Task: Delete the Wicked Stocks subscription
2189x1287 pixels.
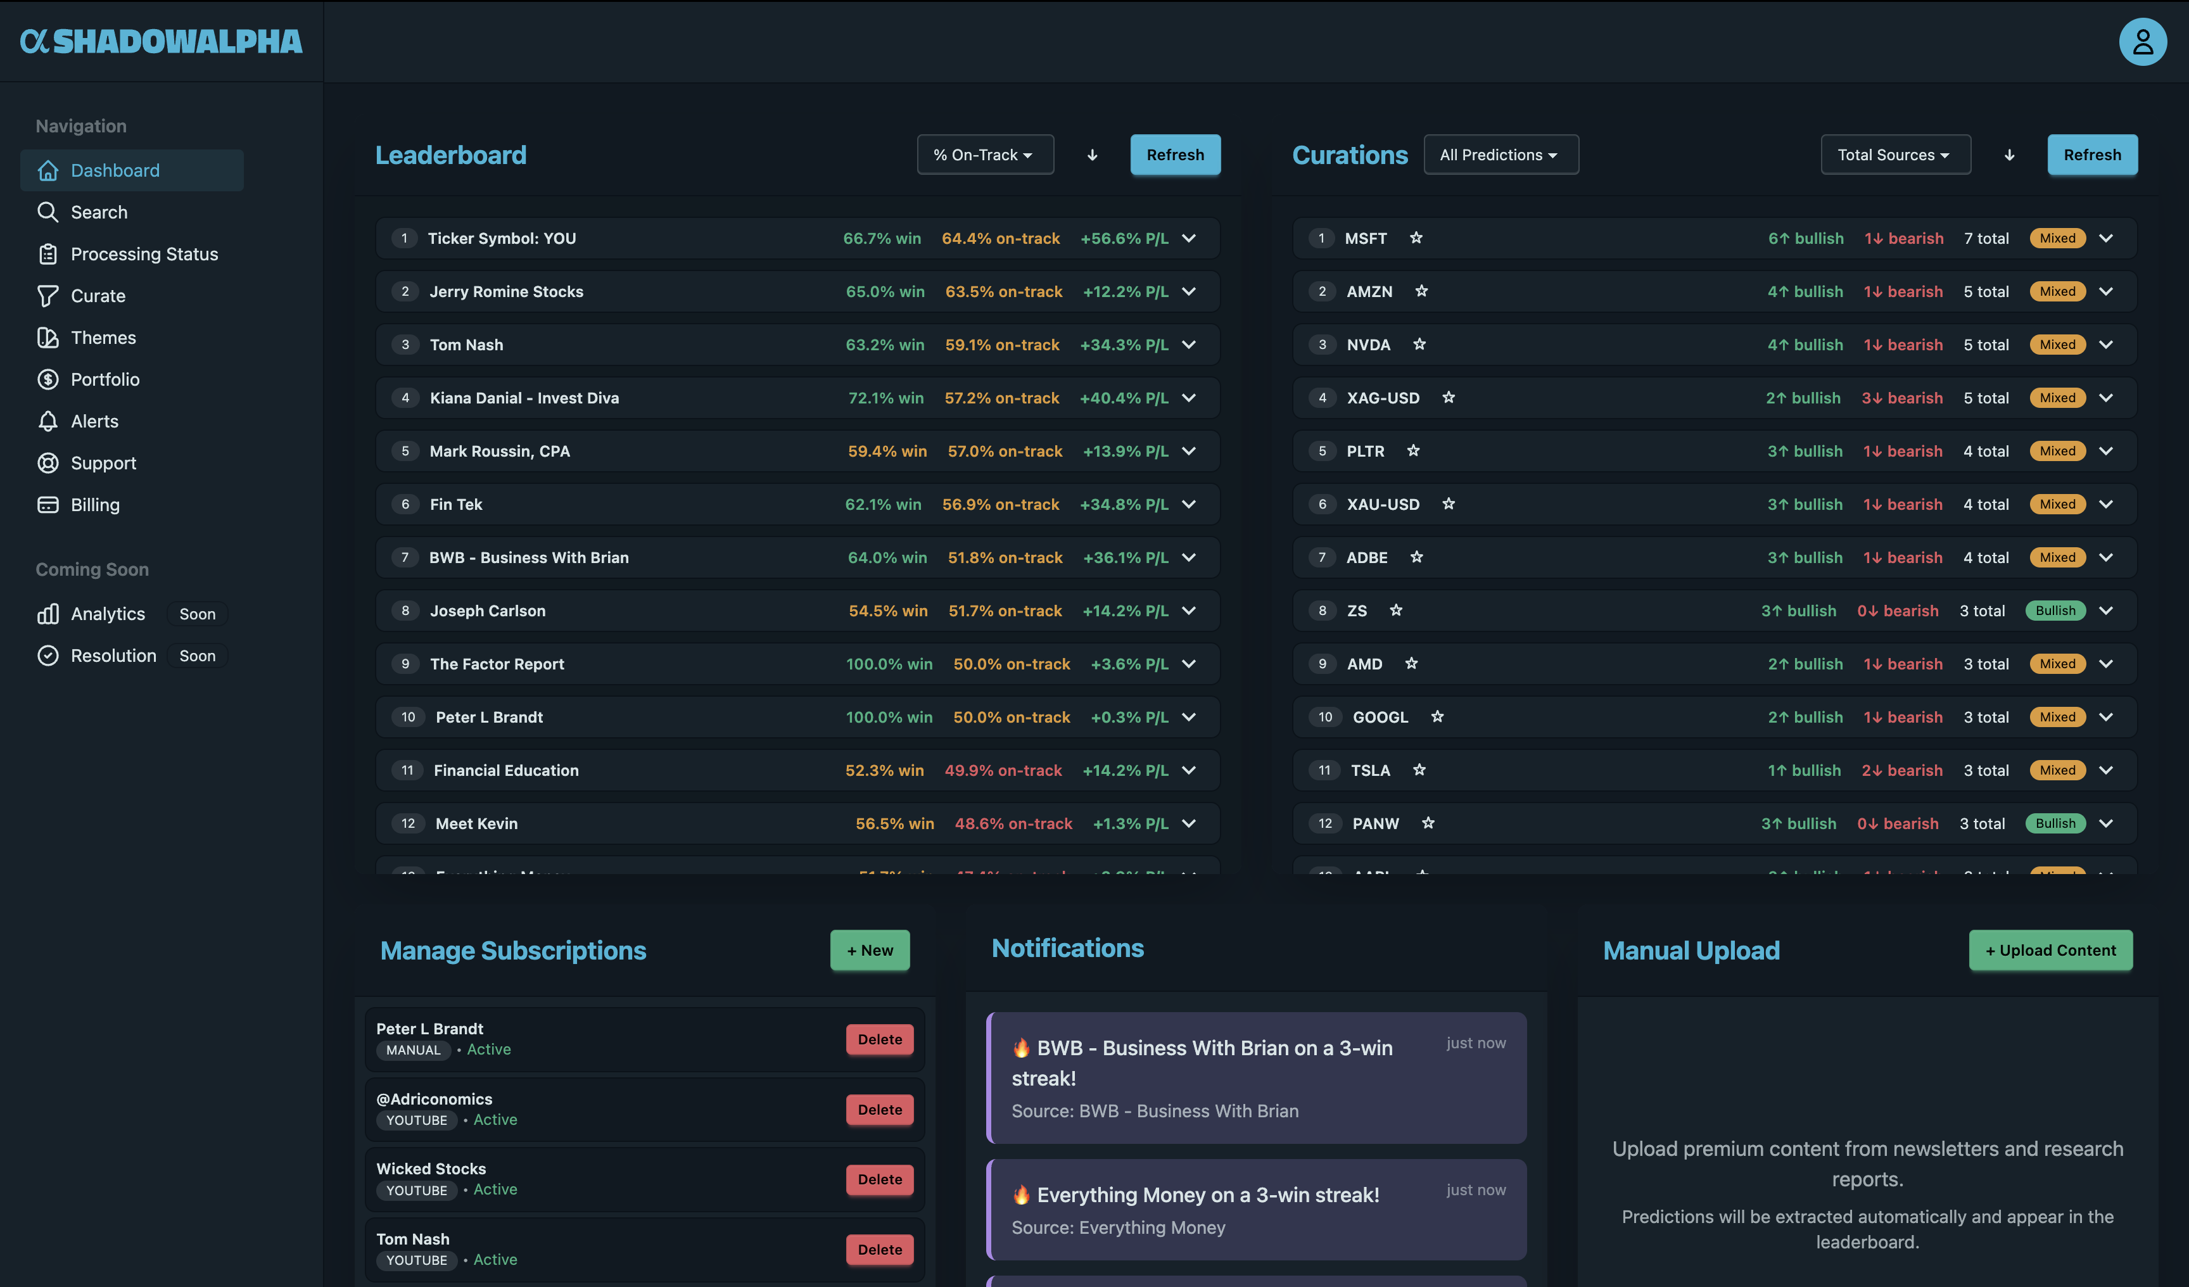Action: (x=879, y=1179)
